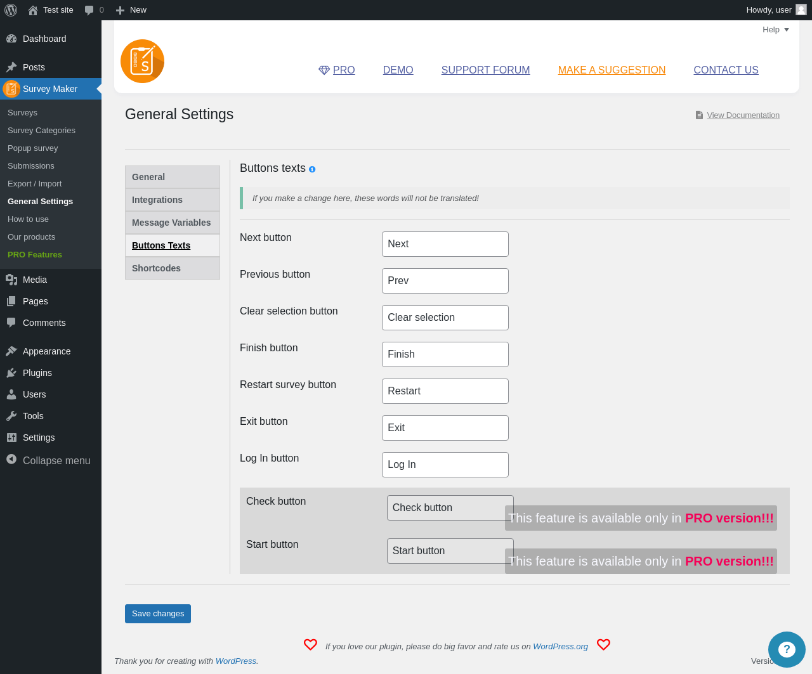
Task: Open the comments bubble icon in admin bar
Action: pos(89,10)
